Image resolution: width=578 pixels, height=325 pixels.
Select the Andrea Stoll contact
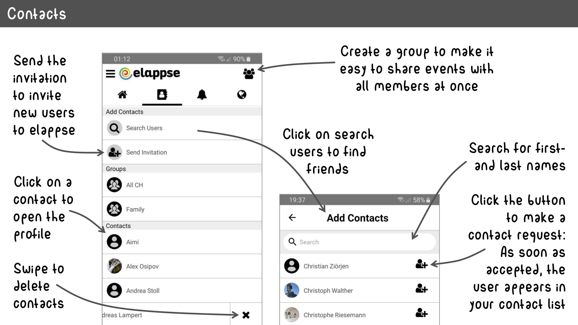tap(142, 291)
